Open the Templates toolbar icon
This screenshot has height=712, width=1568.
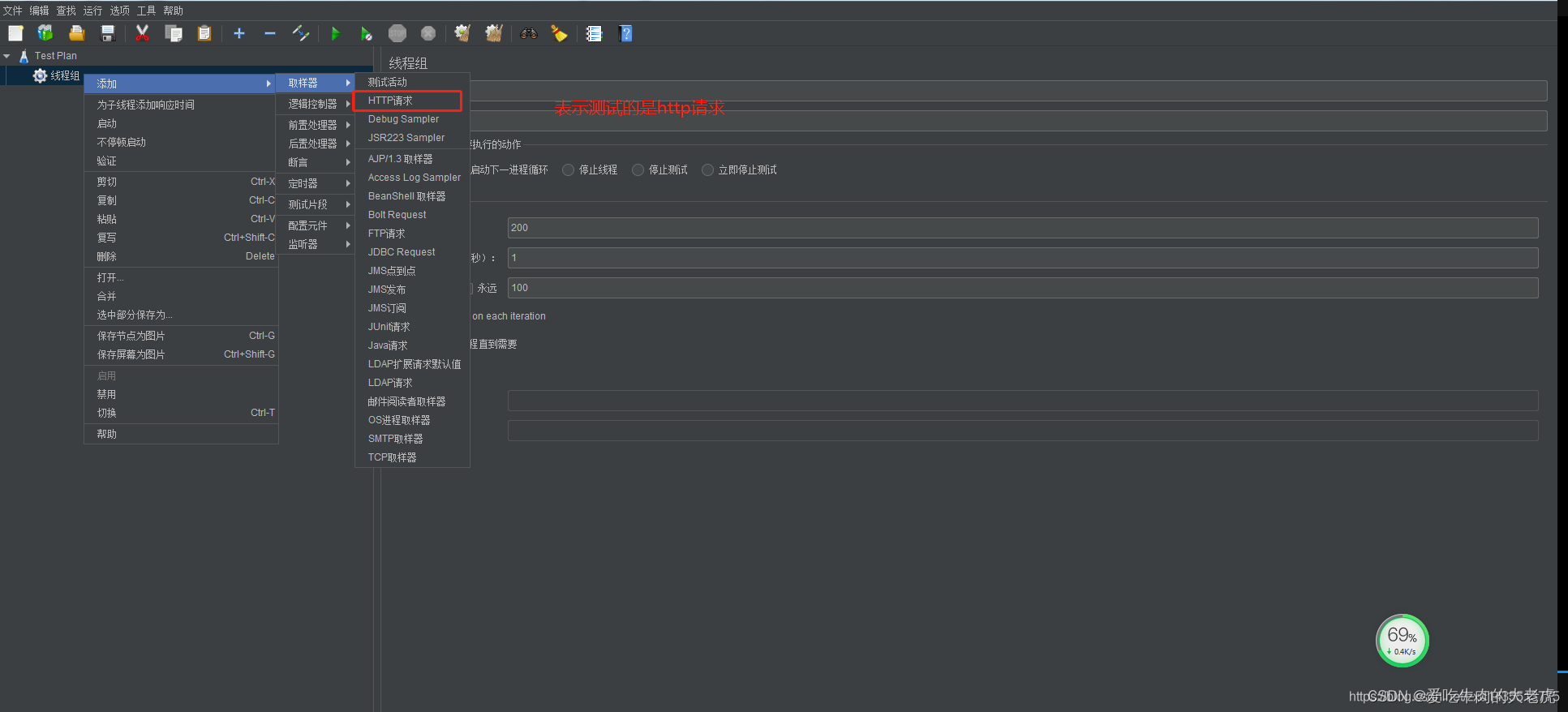pos(45,33)
